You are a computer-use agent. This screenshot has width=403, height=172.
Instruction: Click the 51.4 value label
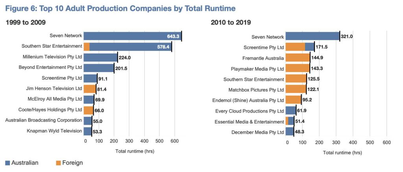coord(300,121)
